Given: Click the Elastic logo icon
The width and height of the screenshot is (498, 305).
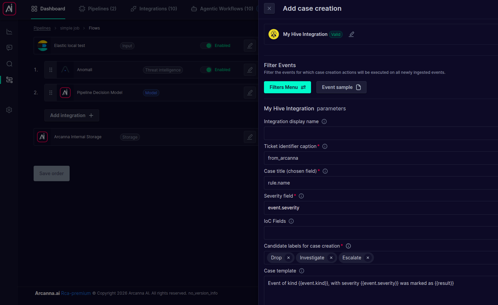Looking at the screenshot, I should coord(43,46).
